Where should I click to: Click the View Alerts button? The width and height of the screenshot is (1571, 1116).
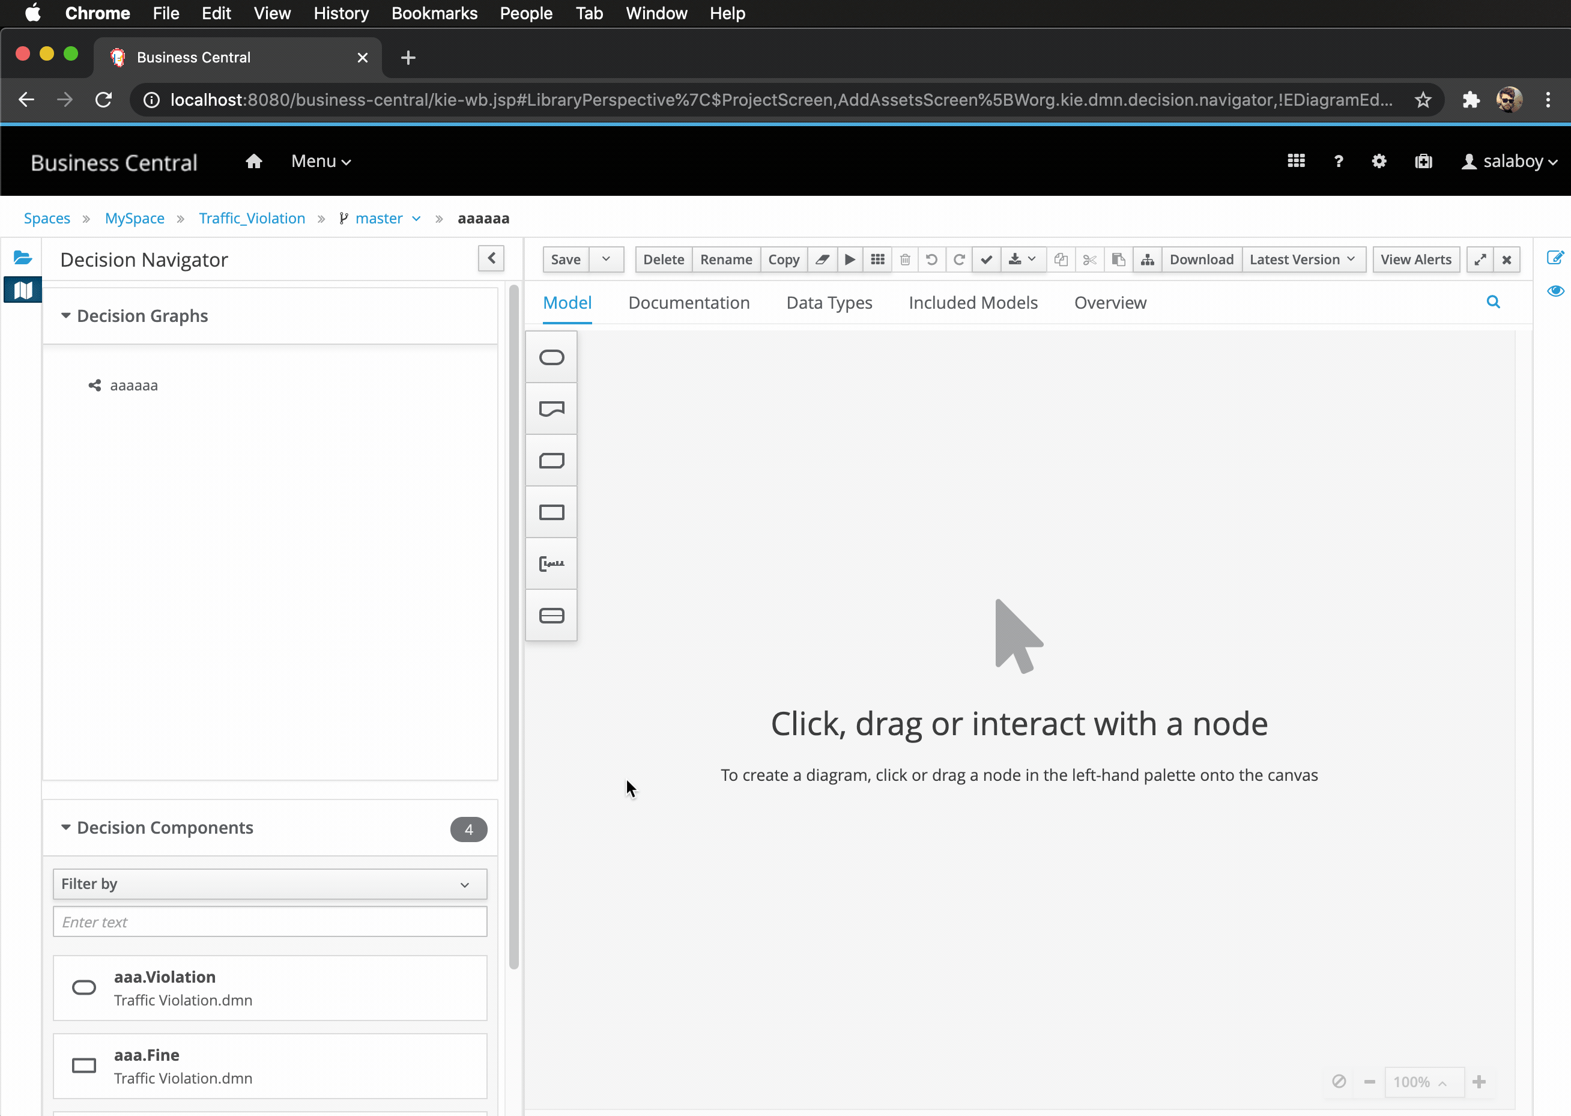point(1415,259)
